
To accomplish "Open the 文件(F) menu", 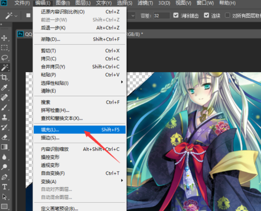I will click(22, 3).
